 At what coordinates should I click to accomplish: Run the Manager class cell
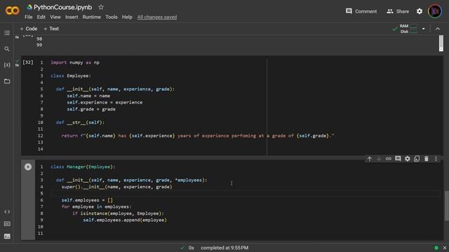28,167
